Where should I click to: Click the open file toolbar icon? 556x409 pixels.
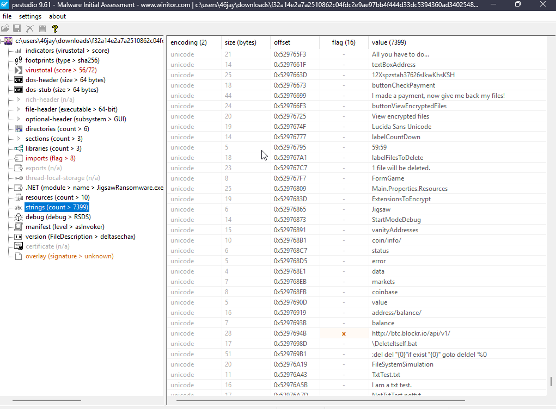coord(5,29)
